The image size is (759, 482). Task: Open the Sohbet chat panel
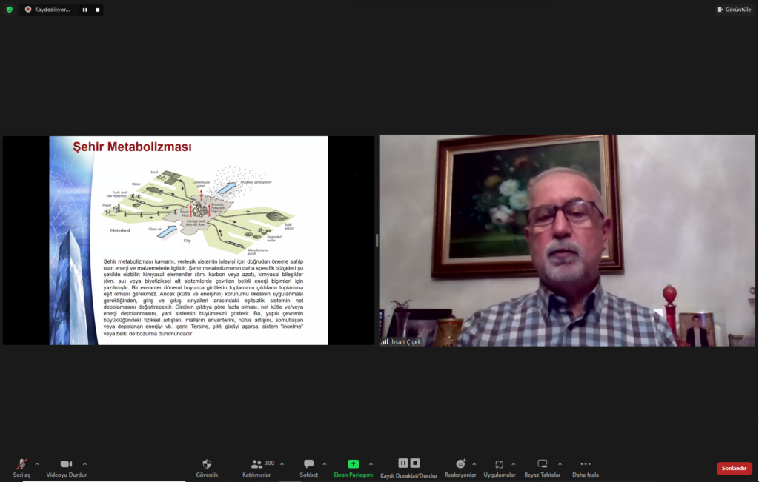(x=308, y=464)
